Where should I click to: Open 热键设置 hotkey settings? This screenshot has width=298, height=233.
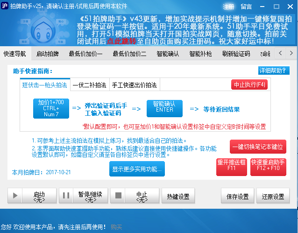(178, 196)
